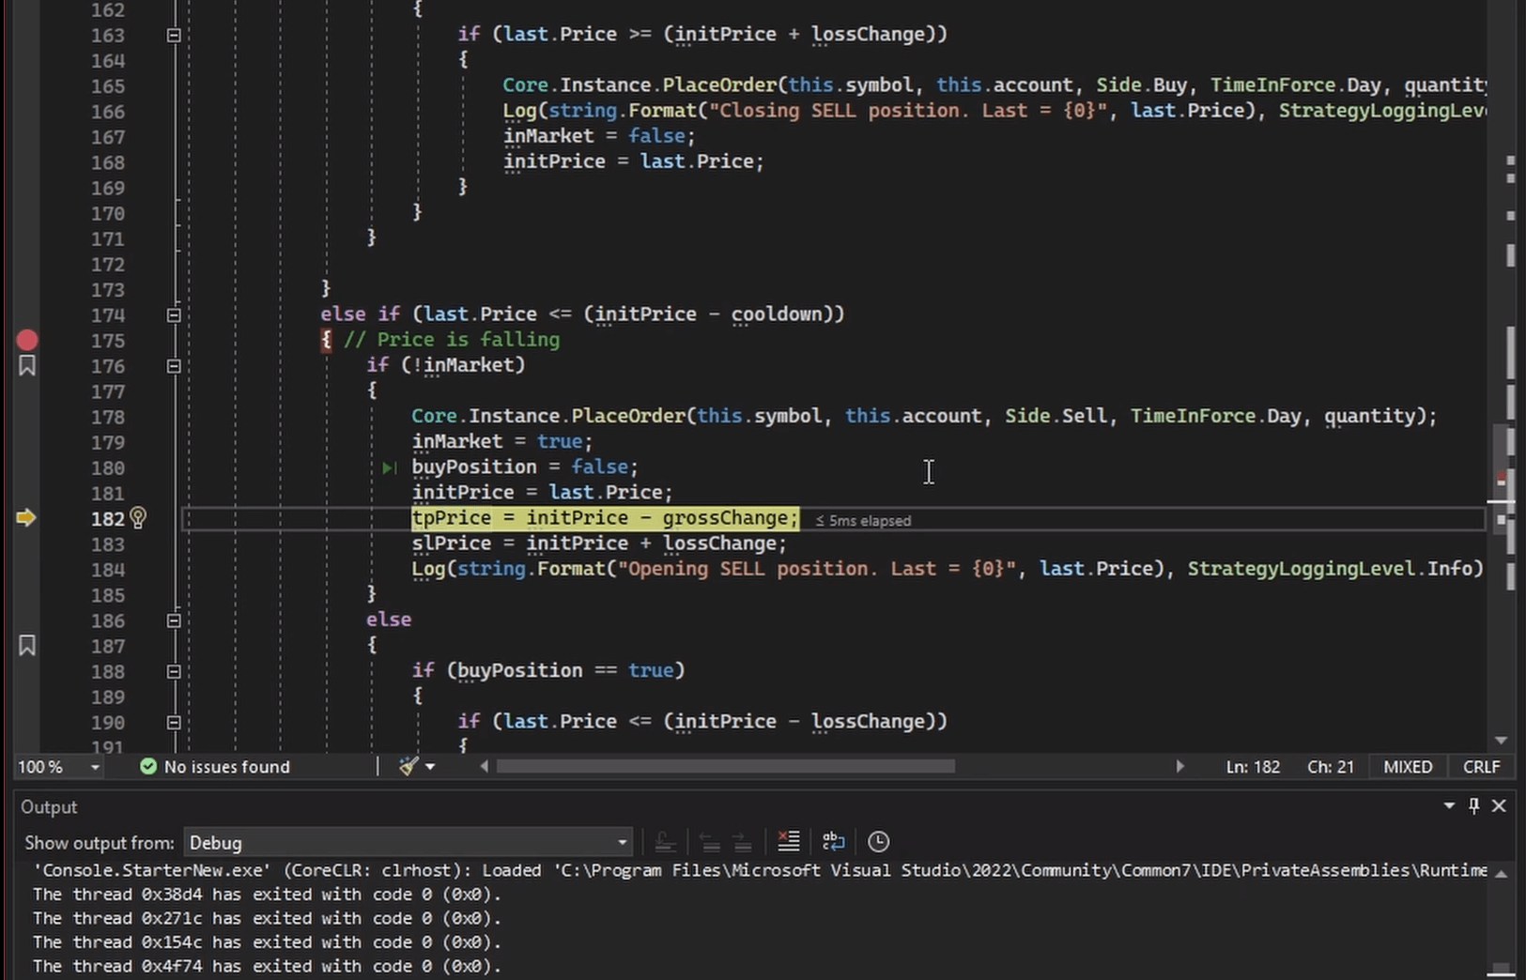This screenshot has width=1526, height=980.
Task: Toggle word wrap in the Output window
Action: [x=833, y=841]
